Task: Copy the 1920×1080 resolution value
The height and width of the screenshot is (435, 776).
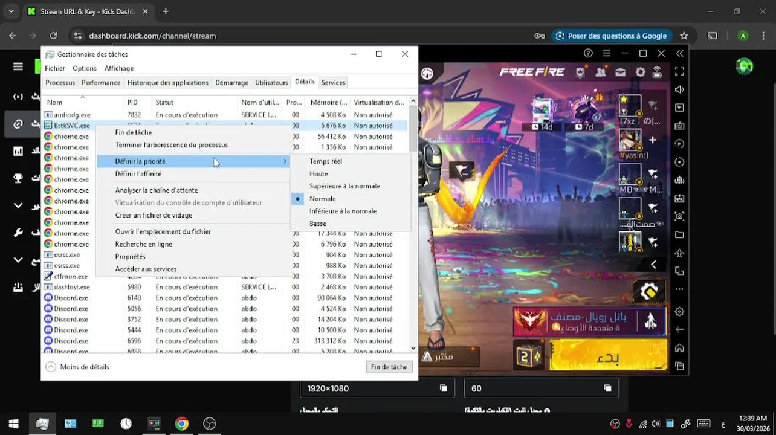Action: [443, 388]
